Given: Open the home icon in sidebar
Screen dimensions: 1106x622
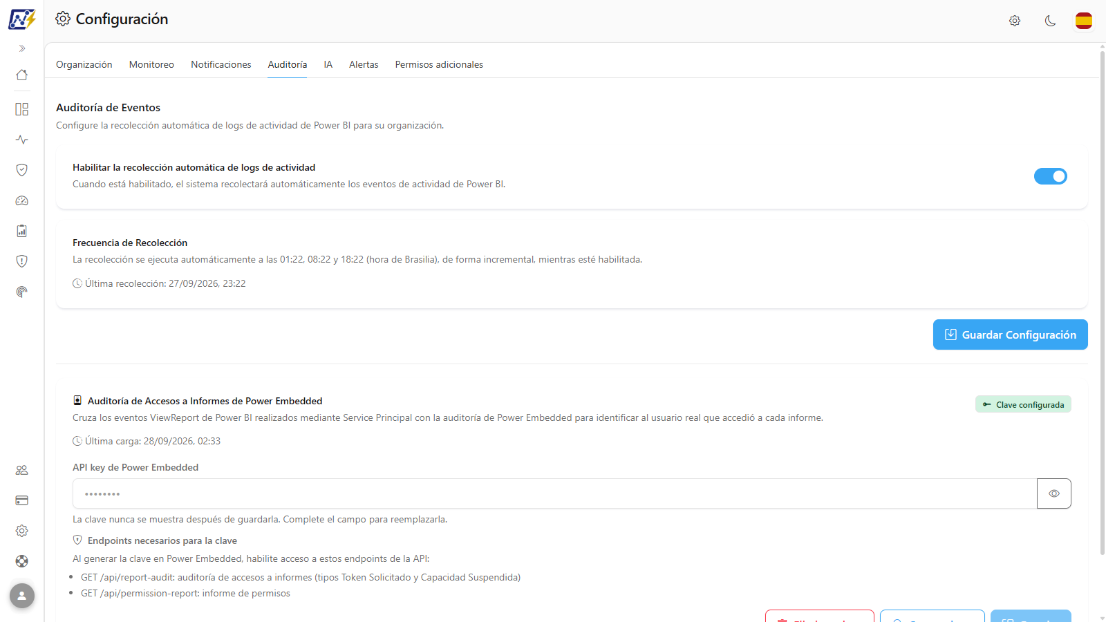Looking at the screenshot, I should 22,75.
